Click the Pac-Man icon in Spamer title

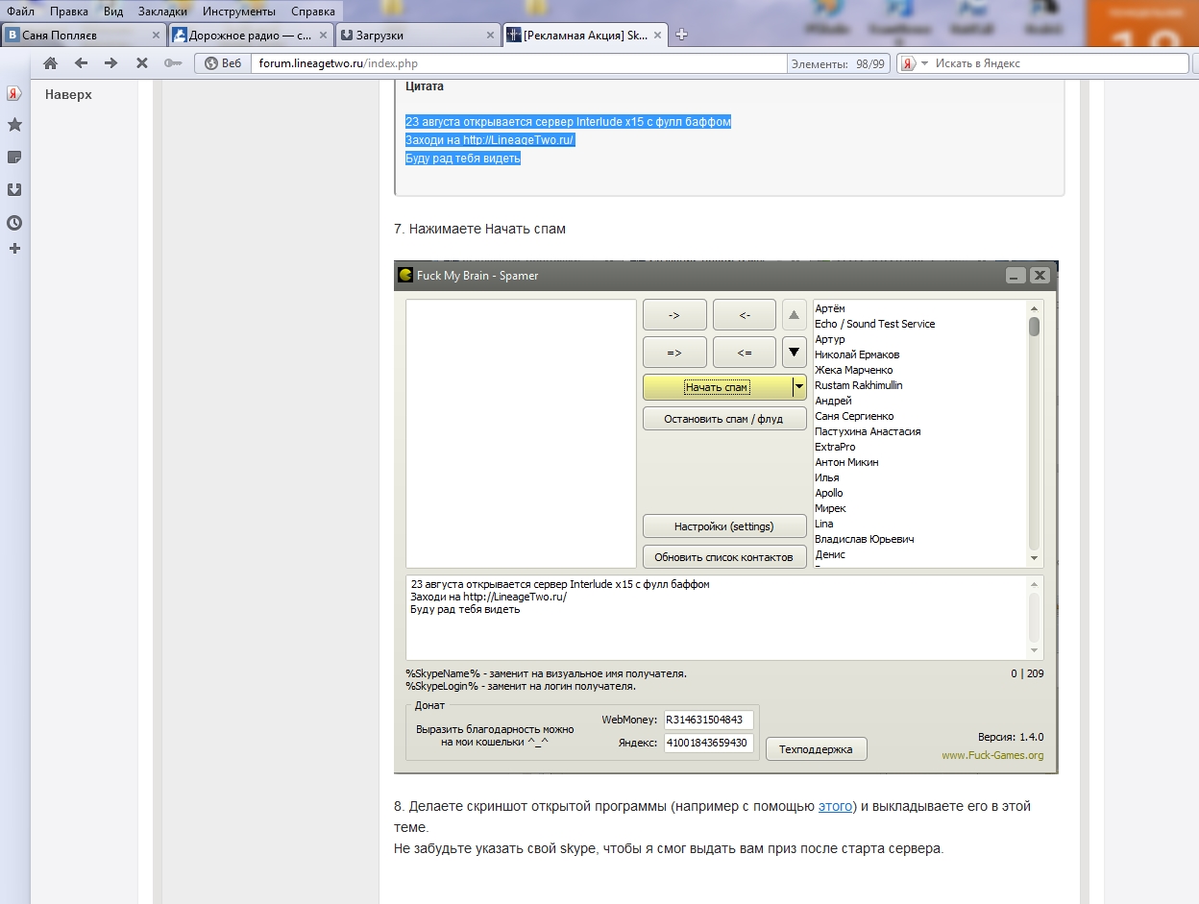pos(405,275)
